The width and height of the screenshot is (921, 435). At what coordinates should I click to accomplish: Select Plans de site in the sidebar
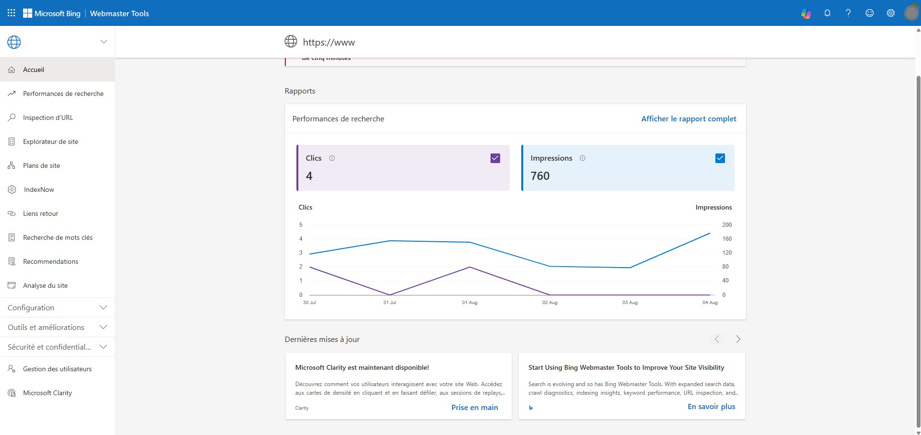click(42, 165)
